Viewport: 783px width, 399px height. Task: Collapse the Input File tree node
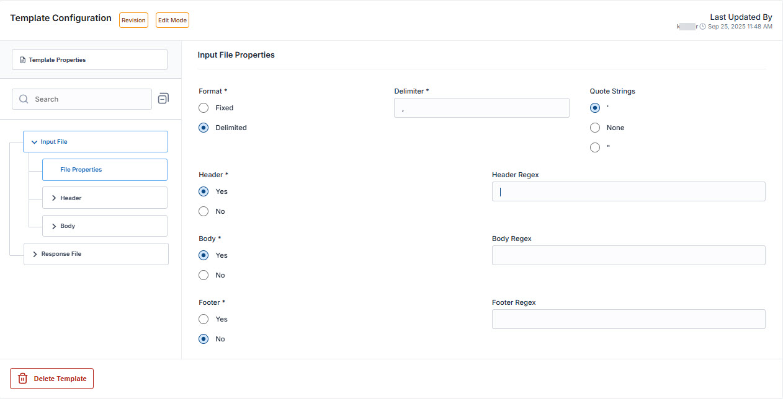coord(34,142)
